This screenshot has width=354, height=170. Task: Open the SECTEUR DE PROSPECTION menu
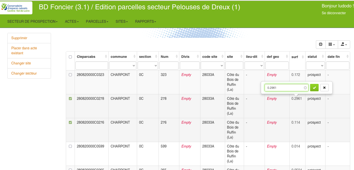32,21
